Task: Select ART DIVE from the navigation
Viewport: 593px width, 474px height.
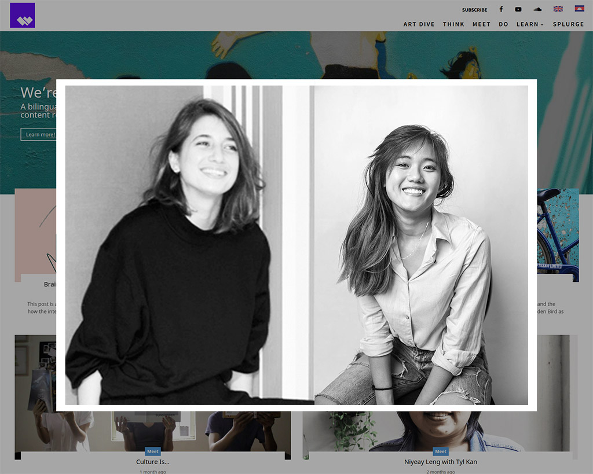Action: (x=419, y=24)
